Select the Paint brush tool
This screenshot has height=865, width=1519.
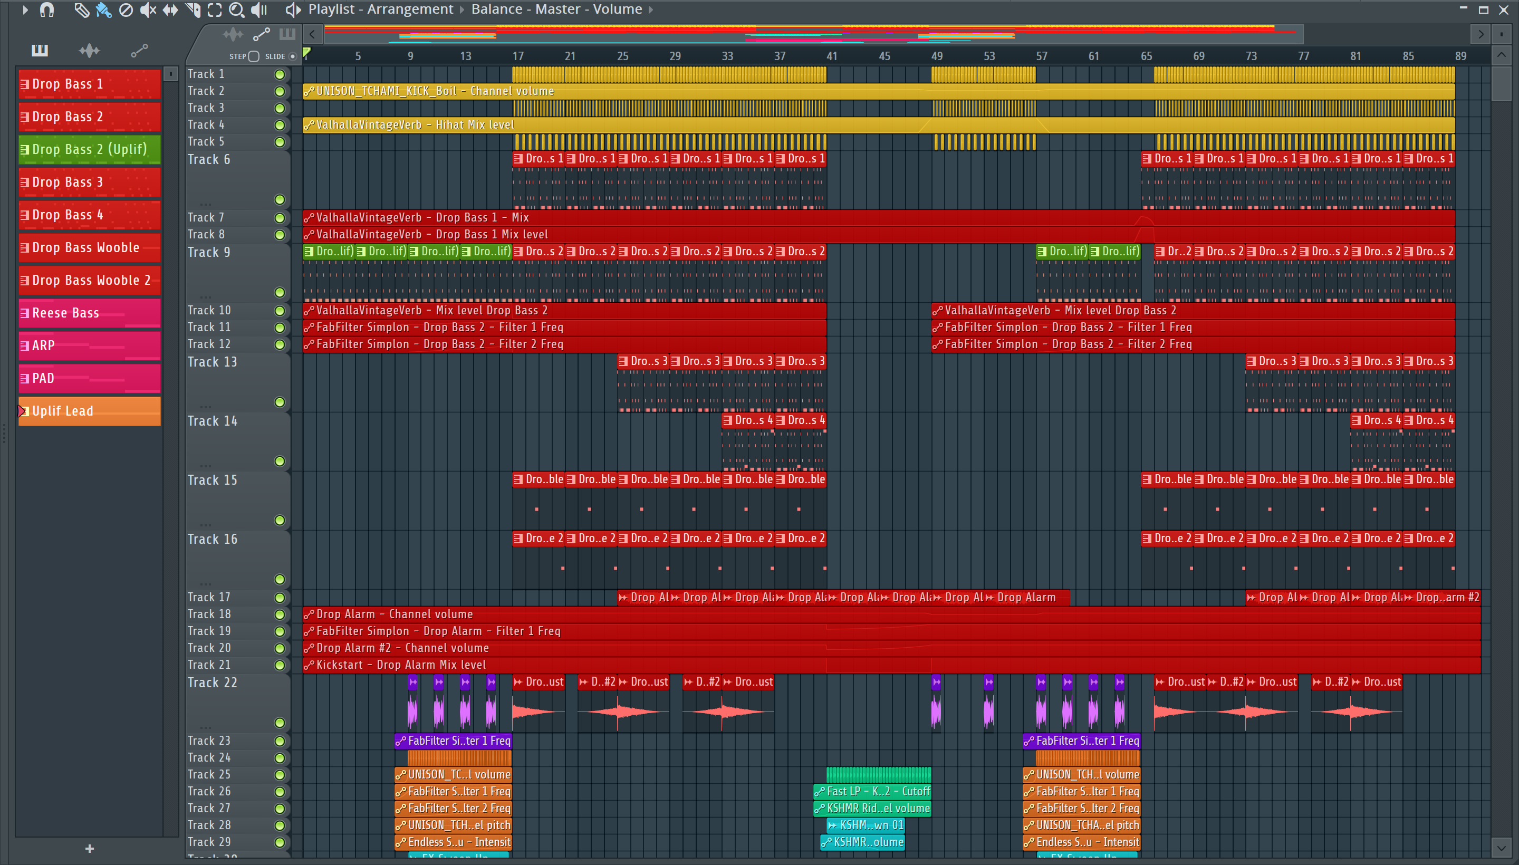pos(103,10)
